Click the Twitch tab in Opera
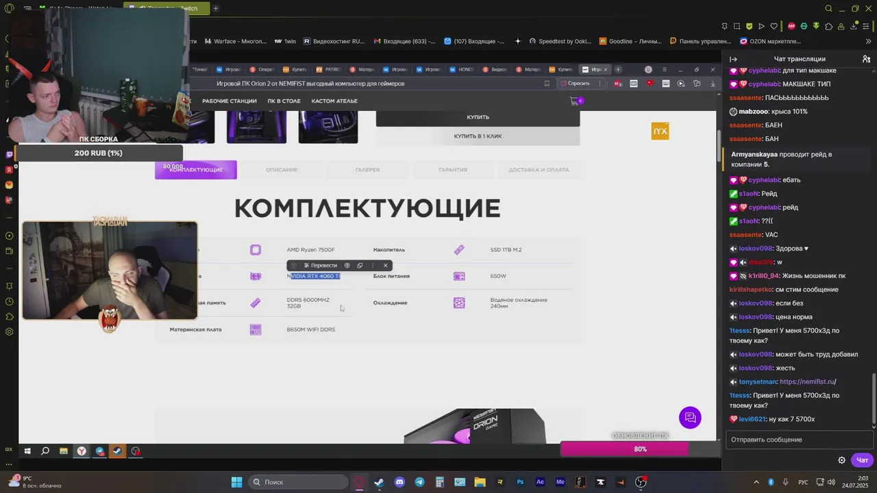The width and height of the screenshot is (877, 493). [168, 8]
